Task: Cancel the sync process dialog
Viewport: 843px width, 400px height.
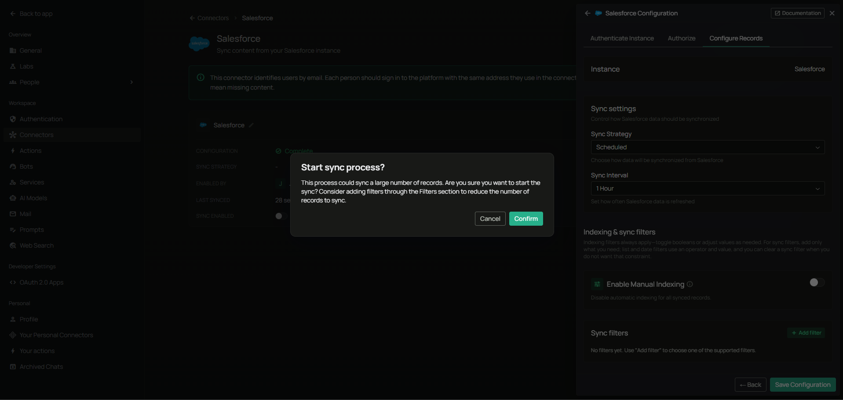Action: (490, 219)
